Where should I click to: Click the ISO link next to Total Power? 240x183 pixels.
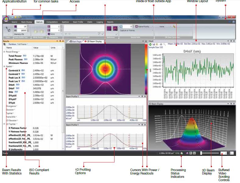[x=25, y=56]
